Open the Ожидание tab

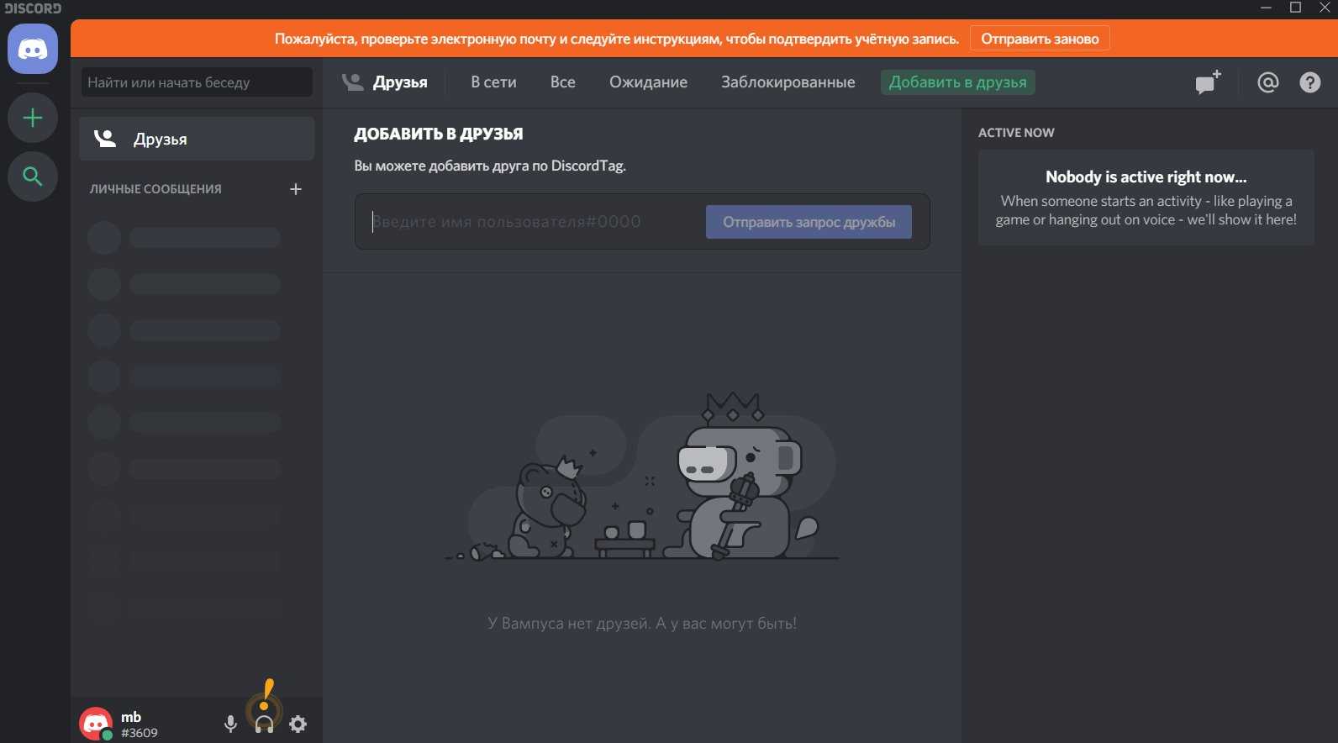pos(648,82)
